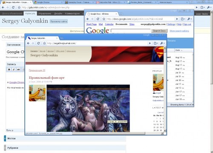Go forward in the Google Docs window
Image resolution: width=213 pixels, height=153 pixels.
coord(92,19)
